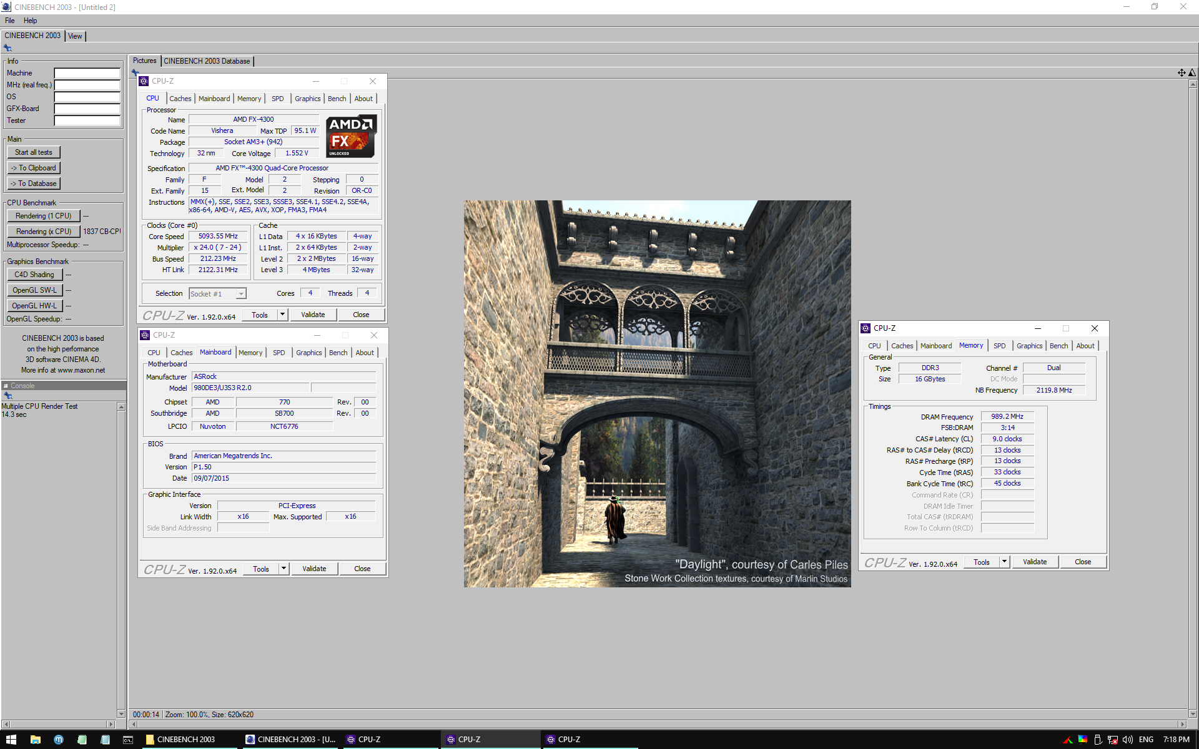Click the OS input field
1199x749 pixels.
pyautogui.click(x=87, y=97)
